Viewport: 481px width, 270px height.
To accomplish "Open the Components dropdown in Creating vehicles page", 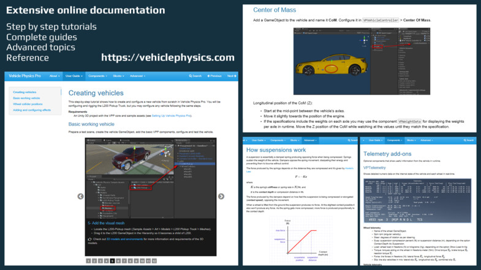I will click(97, 76).
